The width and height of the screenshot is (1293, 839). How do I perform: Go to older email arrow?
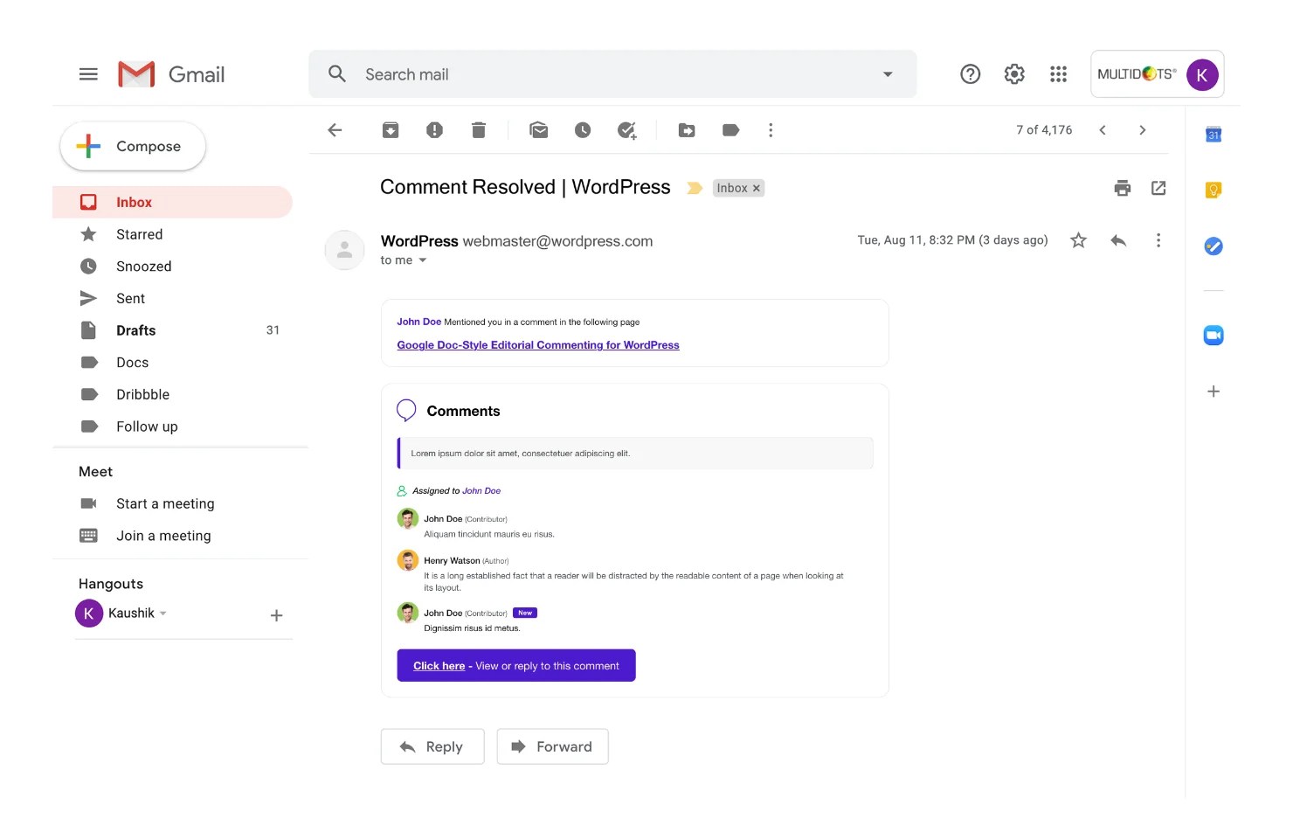[1142, 130]
